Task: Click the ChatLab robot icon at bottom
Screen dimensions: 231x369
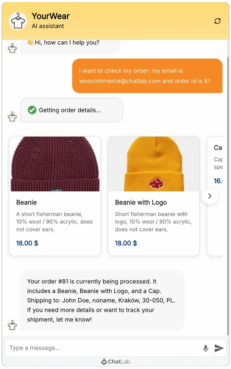Action: 104,361
